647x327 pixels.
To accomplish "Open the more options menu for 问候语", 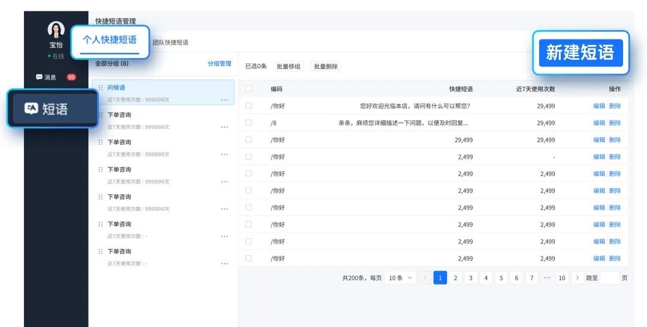I will [224, 100].
